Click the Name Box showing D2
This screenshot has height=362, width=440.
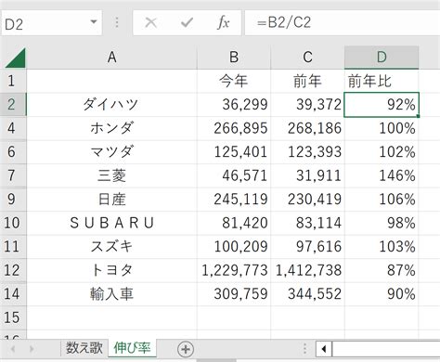tap(51, 22)
